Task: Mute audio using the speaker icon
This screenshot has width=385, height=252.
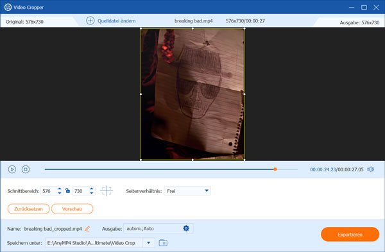Action: (x=370, y=169)
